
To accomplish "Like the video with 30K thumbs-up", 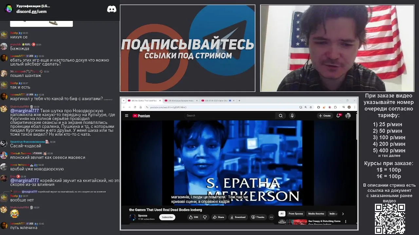I will (x=193, y=217).
